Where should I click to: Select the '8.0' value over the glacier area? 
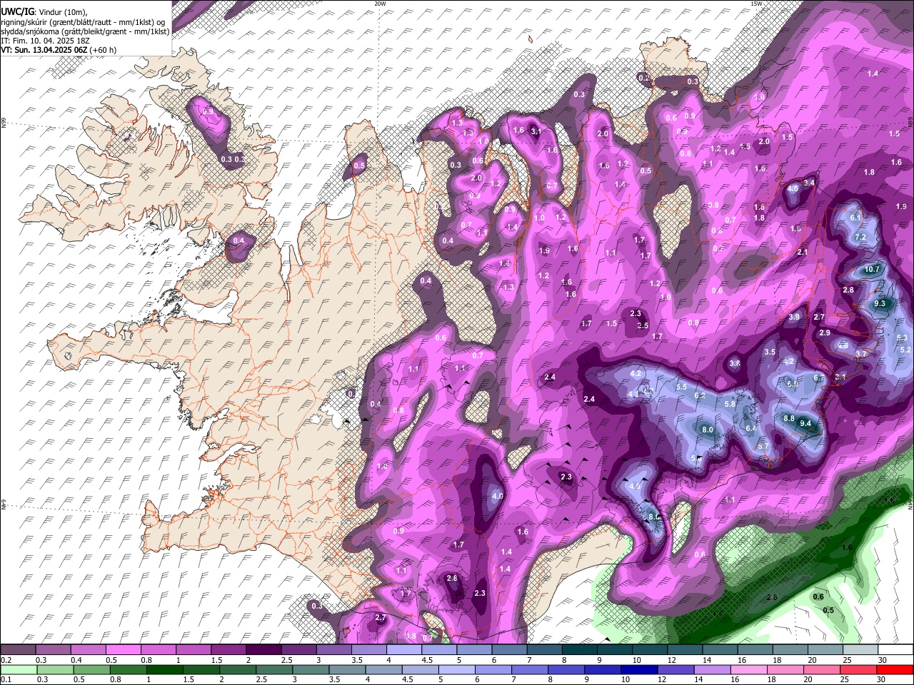708,430
